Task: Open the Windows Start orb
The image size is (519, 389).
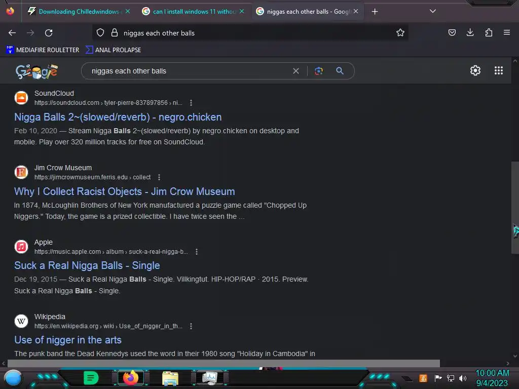Action: pyautogui.click(x=13, y=378)
